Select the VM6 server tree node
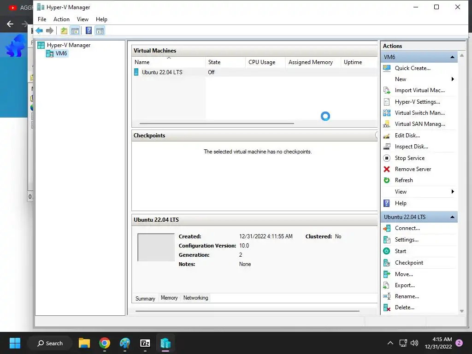 click(61, 53)
